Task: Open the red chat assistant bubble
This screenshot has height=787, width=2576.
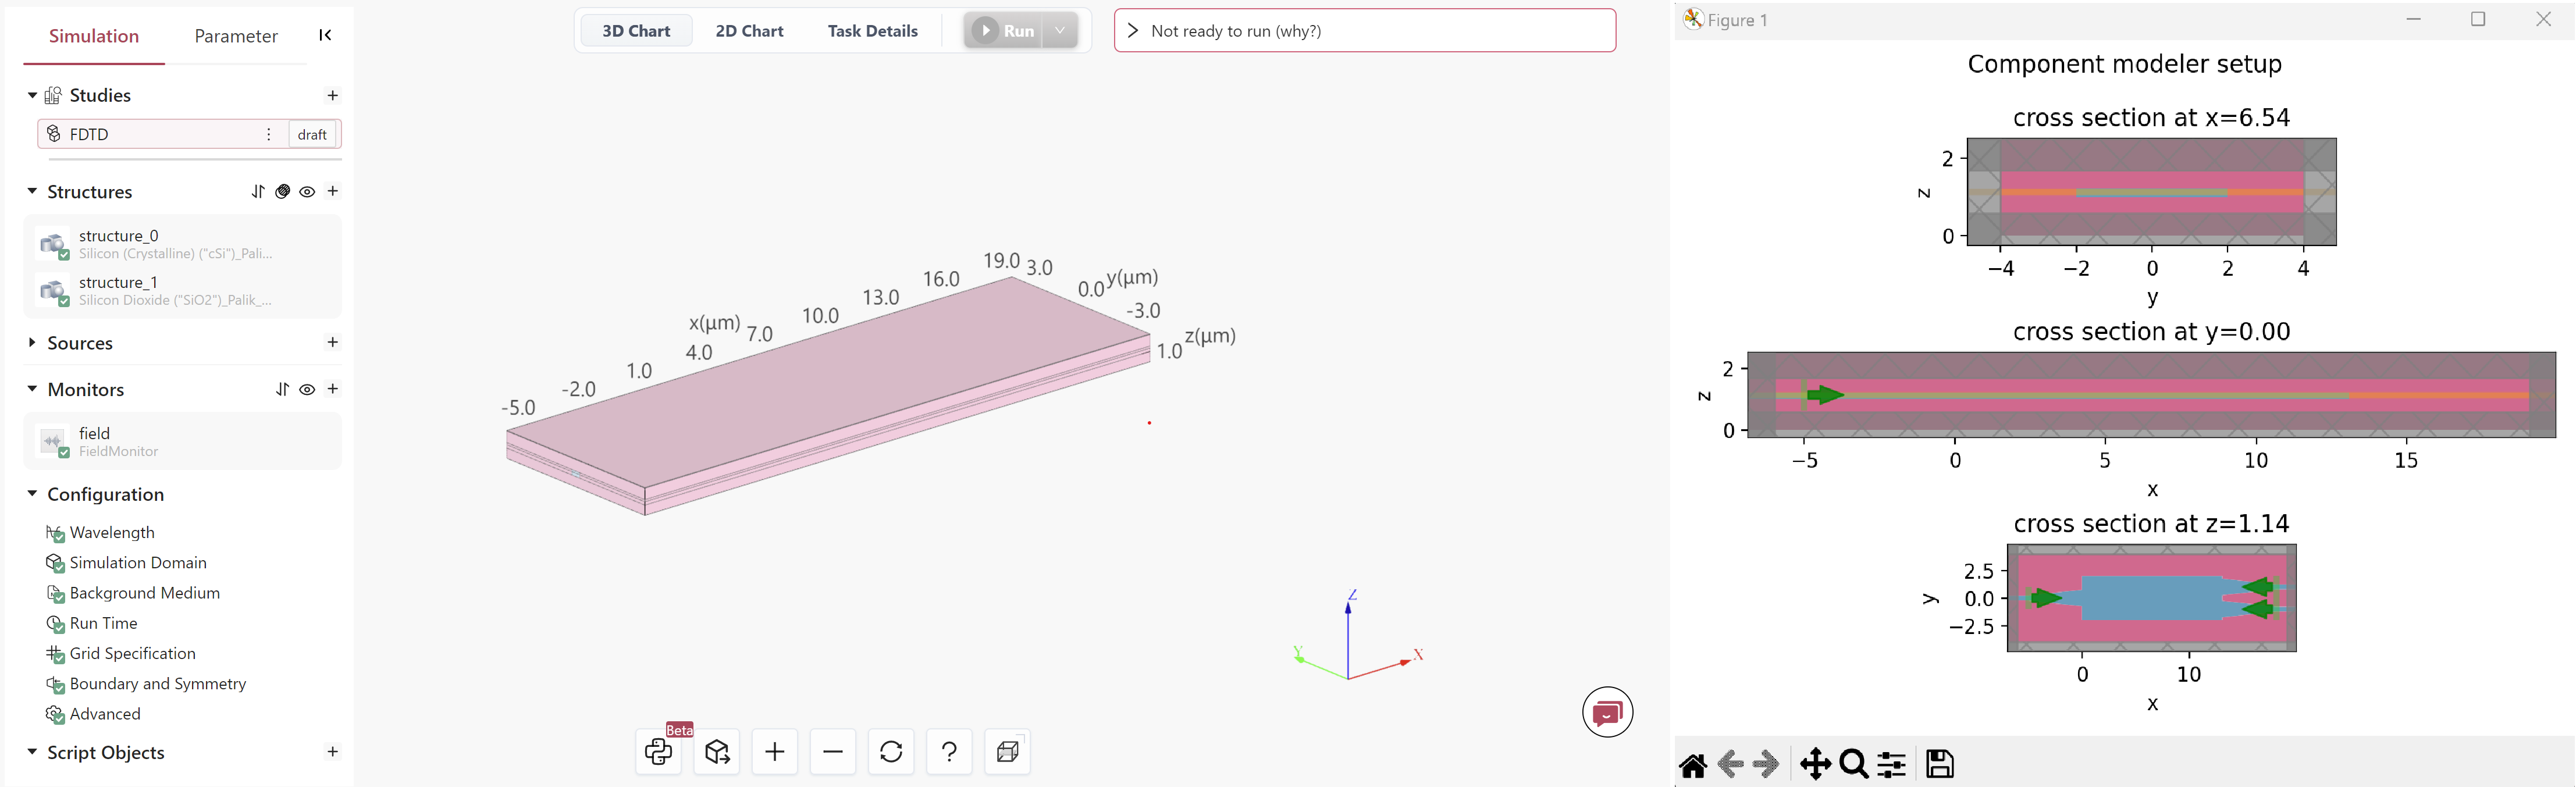Action: tap(1607, 712)
